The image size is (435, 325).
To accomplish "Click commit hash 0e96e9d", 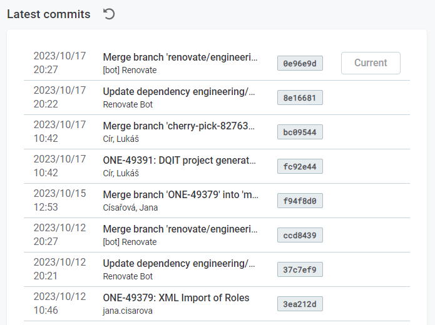I will coord(300,63).
